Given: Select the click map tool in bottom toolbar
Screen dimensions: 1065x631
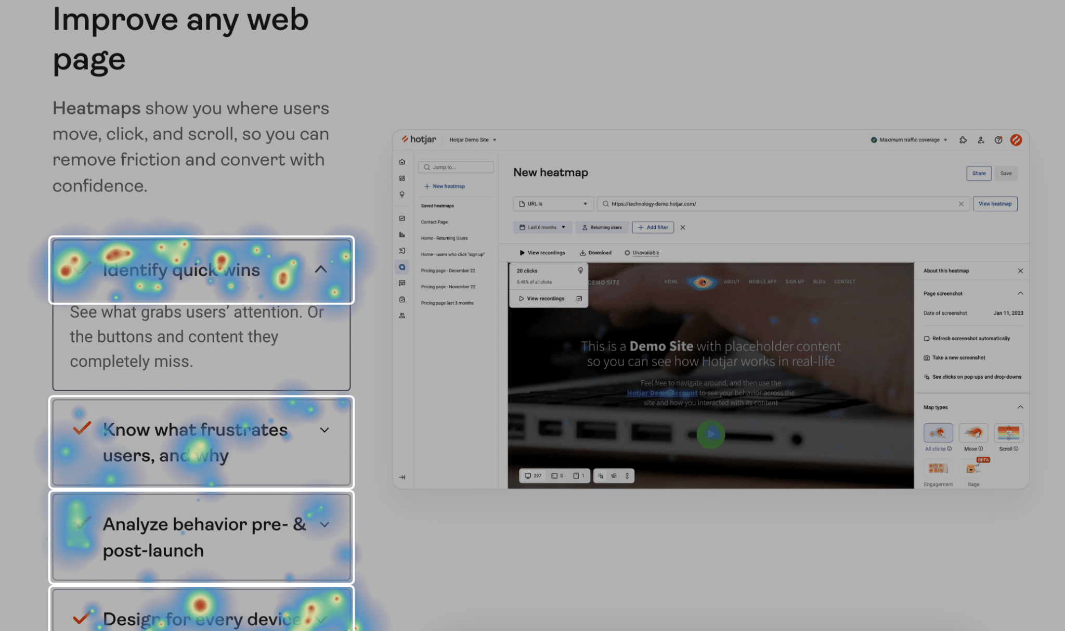Looking at the screenshot, I should tap(601, 476).
